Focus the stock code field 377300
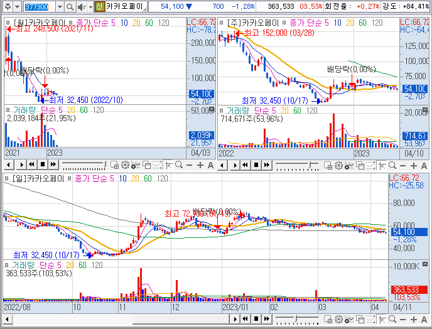The width and height of the screenshot is (432, 329). [x=40, y=7]
